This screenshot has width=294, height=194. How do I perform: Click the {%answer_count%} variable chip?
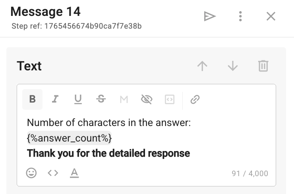[x=69, y=138]
